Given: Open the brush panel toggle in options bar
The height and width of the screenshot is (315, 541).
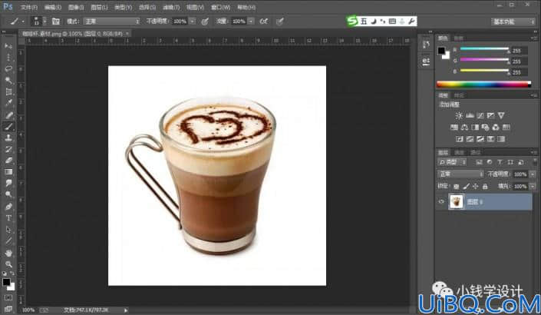Looking at the screenshot, I should (x=55, y=22).
